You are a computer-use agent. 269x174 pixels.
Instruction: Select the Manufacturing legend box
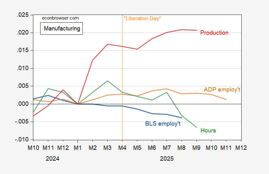(62, 29)
